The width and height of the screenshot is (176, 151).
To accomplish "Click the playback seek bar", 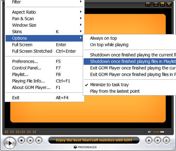I will pos(91,132).
